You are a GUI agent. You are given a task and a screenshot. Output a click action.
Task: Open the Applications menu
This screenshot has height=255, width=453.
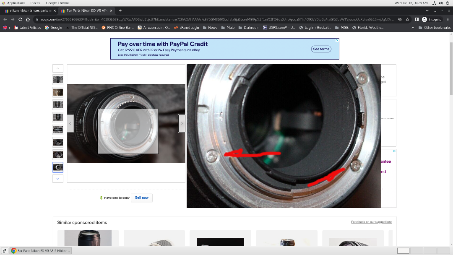coord(14,3)
